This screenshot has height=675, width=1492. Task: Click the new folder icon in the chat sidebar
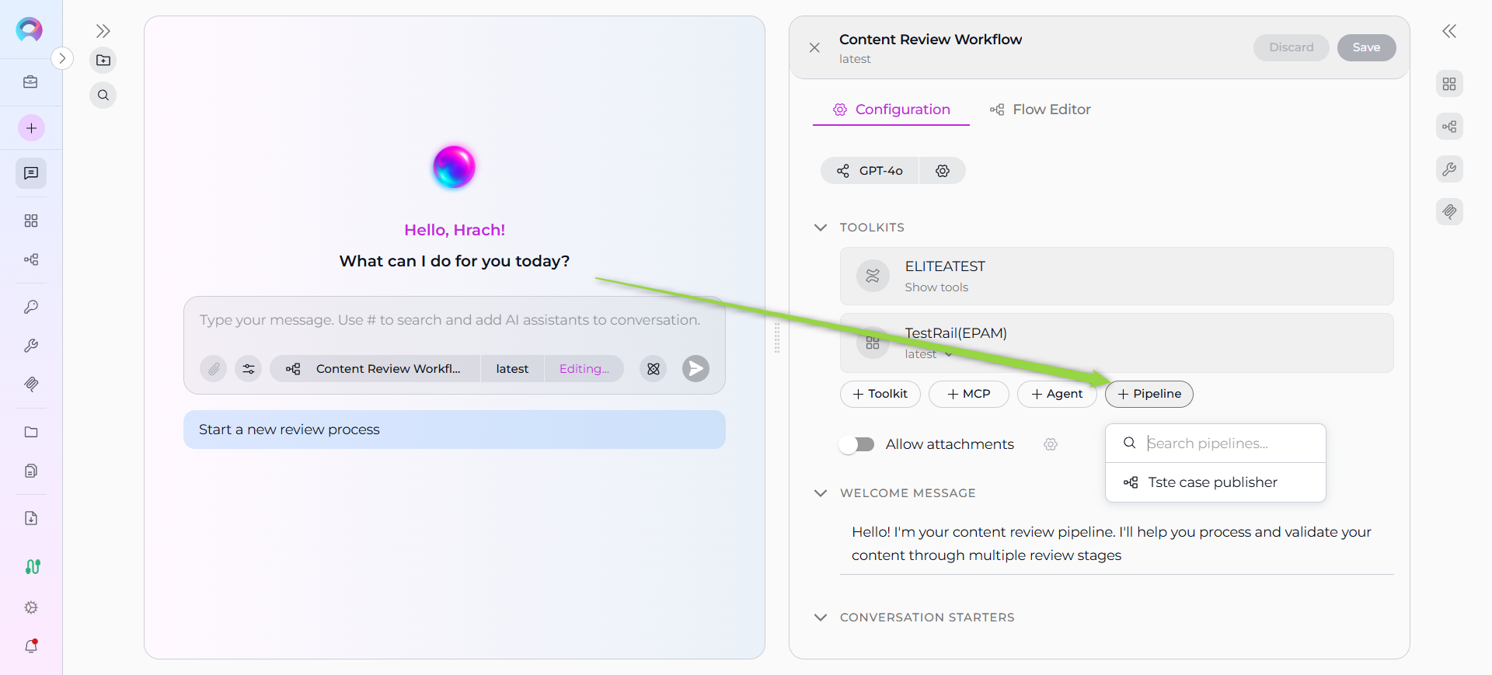coord(103,61)
